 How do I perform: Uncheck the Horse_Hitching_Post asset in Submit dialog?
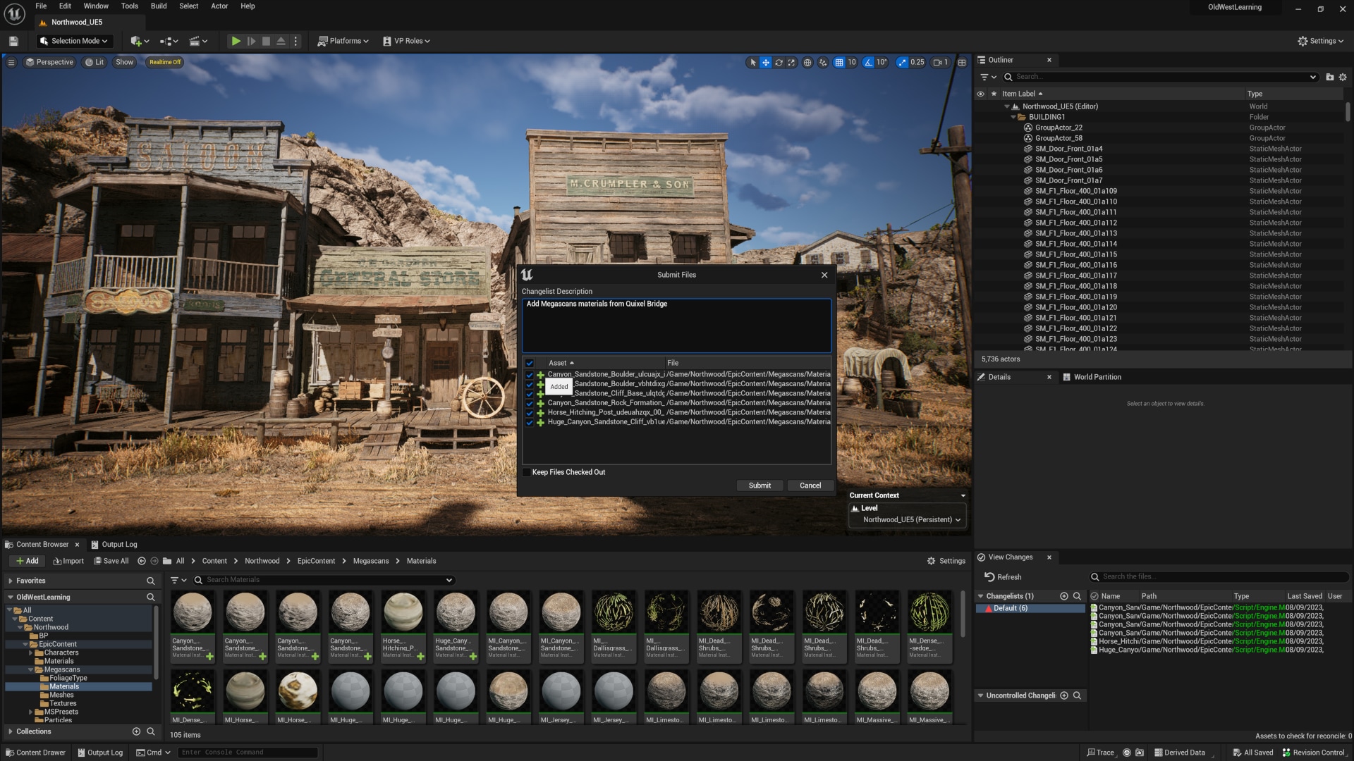pyautogui.click(x=530, y=412)
